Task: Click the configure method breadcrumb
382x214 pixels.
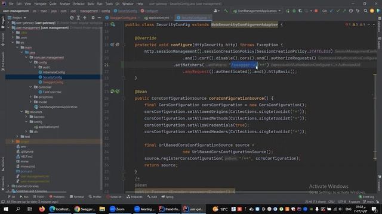Action: click(149, 11)
